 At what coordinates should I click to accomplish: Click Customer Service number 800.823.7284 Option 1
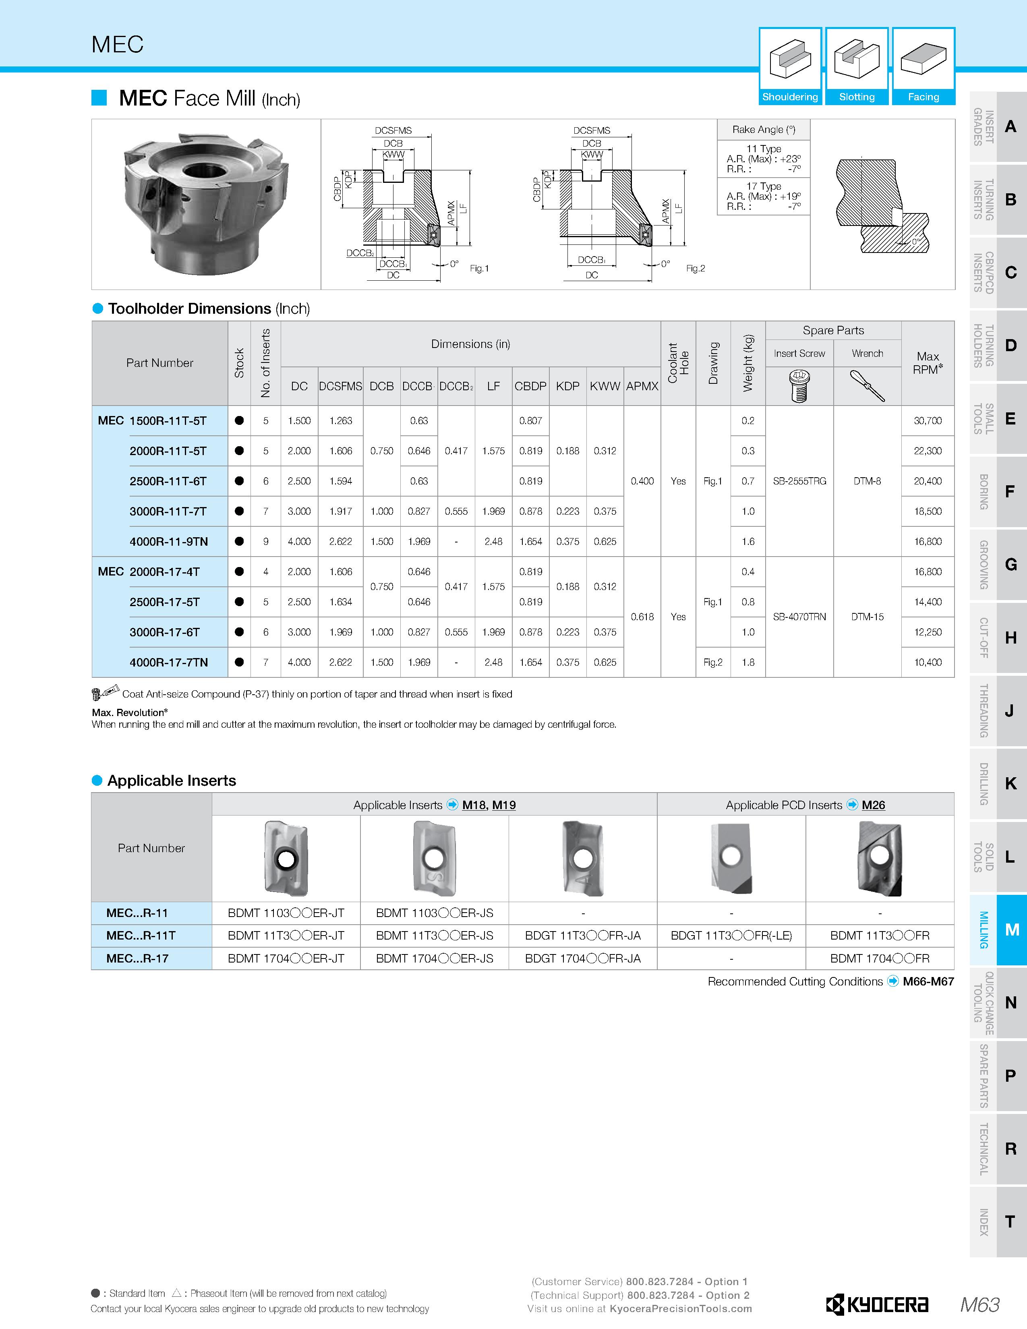687,1281
